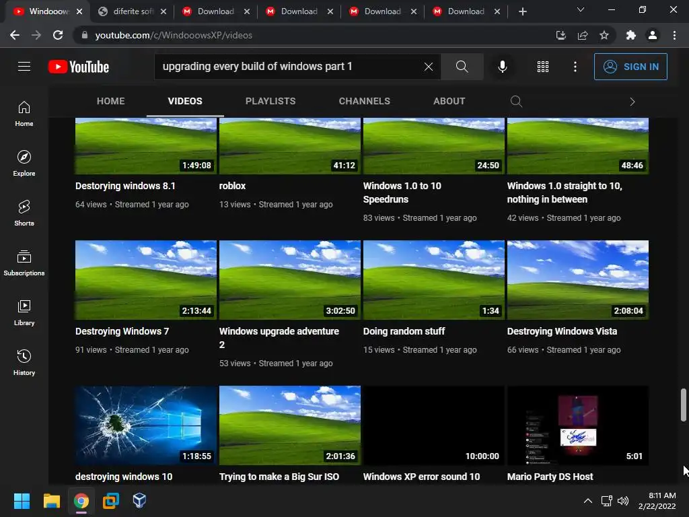Close the diferite sof browser tab
This screenshot has width=689, height=517.
(x=164, y=11)
